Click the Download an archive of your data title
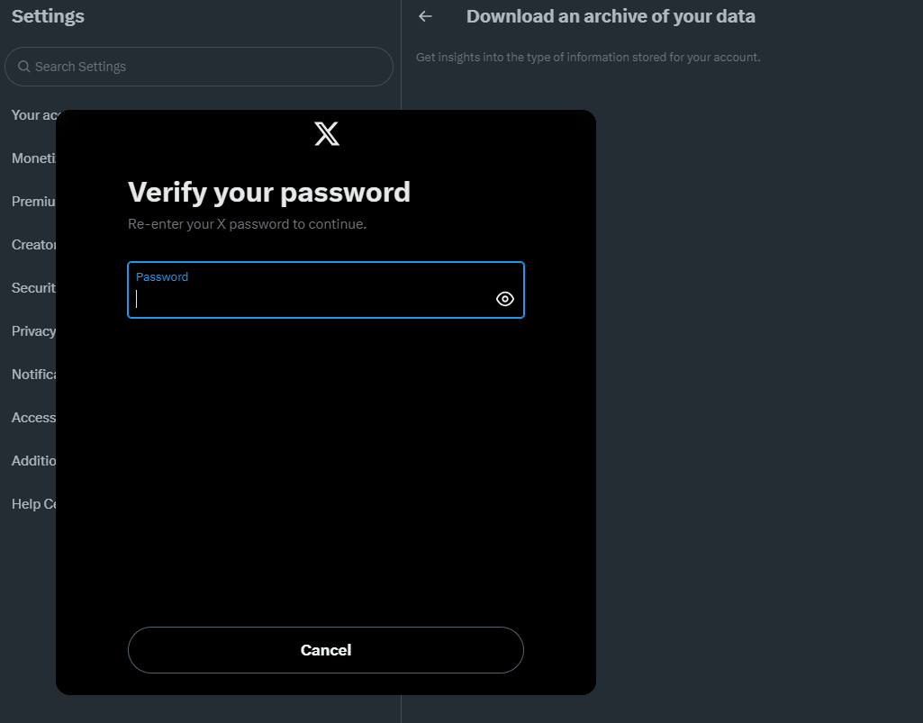This screenshot has height=723, width=923. pyautogui.click(x=611, y=16)
